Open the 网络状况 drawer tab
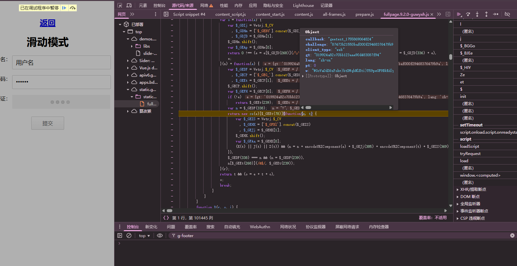Viewport: 517px width, 266px height. point(288,227)
